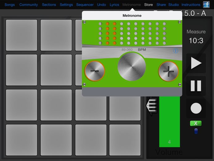Decrease tempo with the minus knob
The width and height of the screenshot is (214, 161).
[94, 71]
